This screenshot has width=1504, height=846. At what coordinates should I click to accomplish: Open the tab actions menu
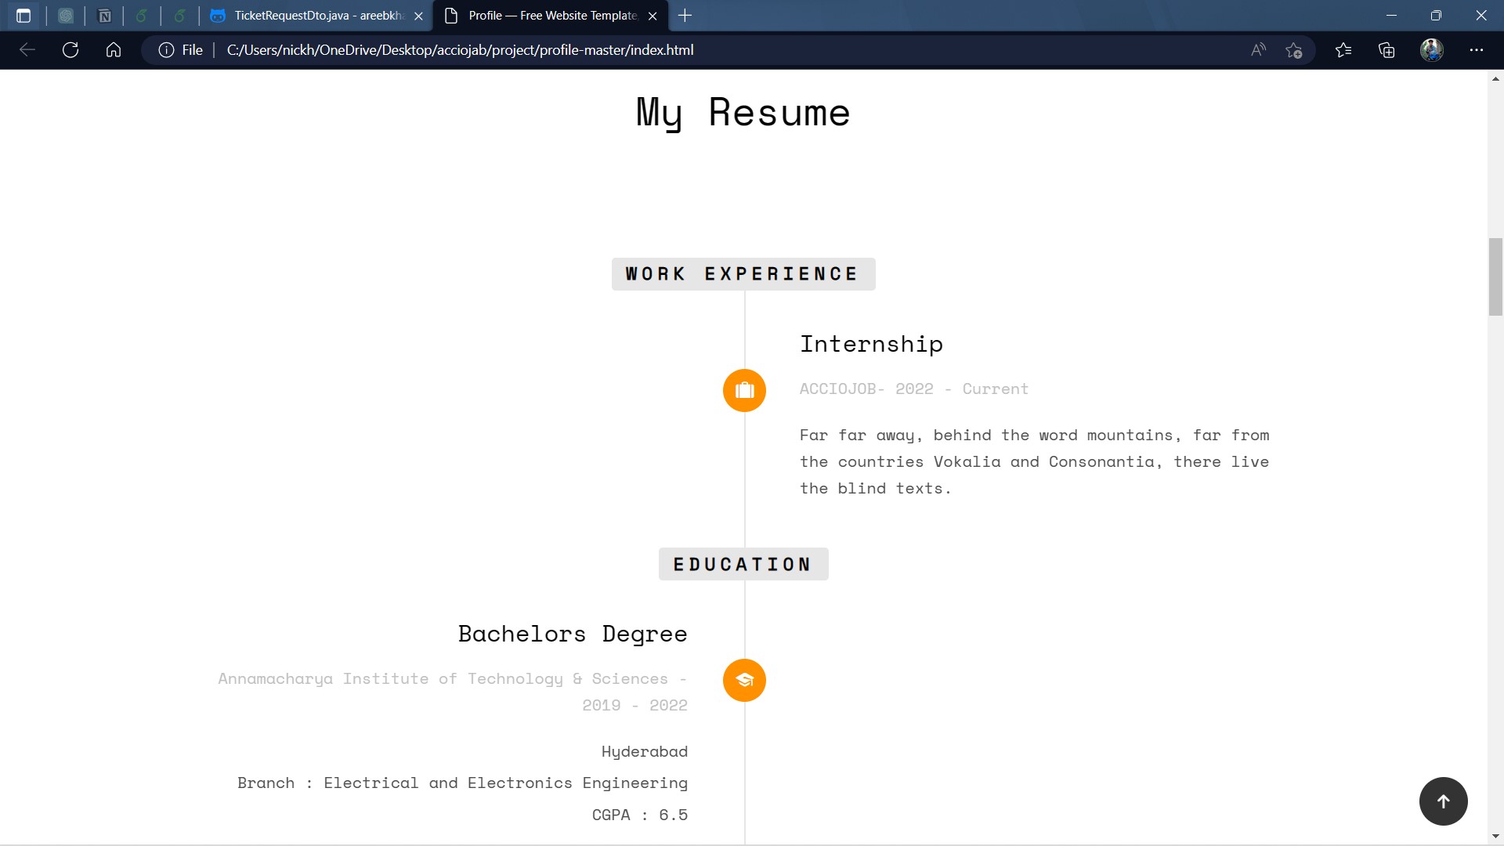click(x=23, y=16)
